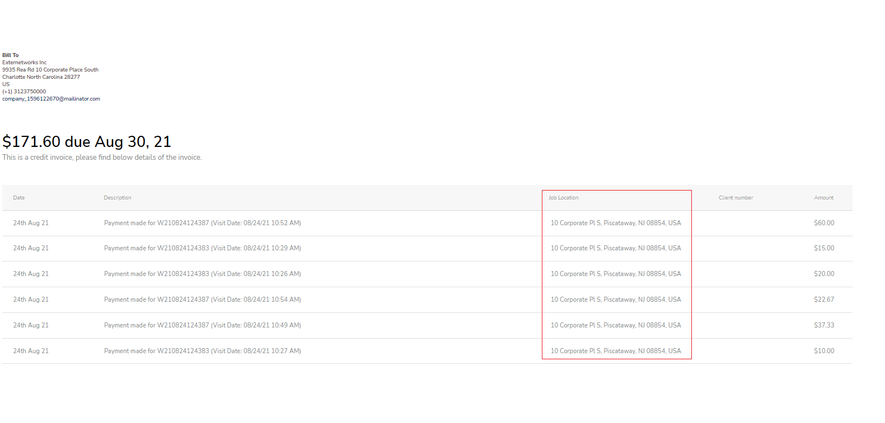
Task: Click the job location in the $22.67 row
Action: tap(616, 300)
